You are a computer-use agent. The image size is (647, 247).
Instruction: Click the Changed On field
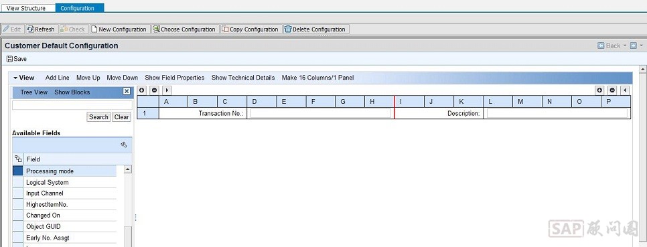click(x=70, y=216)
